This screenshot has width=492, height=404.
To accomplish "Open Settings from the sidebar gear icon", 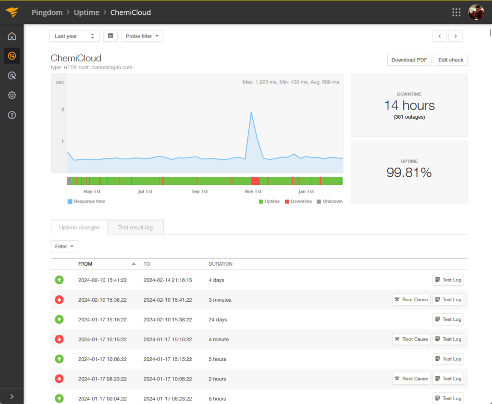I will pos(11,95).
